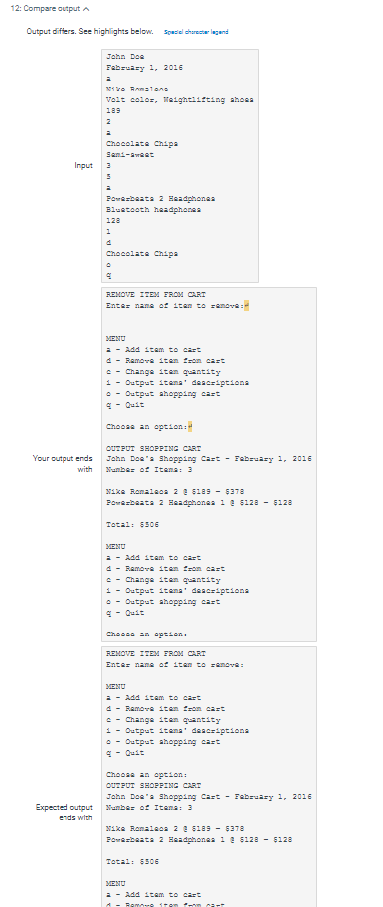Open the Special character legend link
This screenshot has width=383, height=907.
coord(196,32)
